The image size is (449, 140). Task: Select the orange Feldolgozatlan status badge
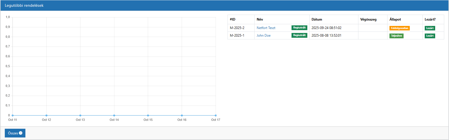point(399,28)
